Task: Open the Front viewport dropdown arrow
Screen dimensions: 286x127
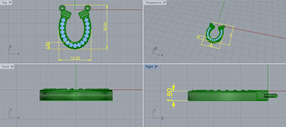Action: pyautogui.click(x=12, y=67)
